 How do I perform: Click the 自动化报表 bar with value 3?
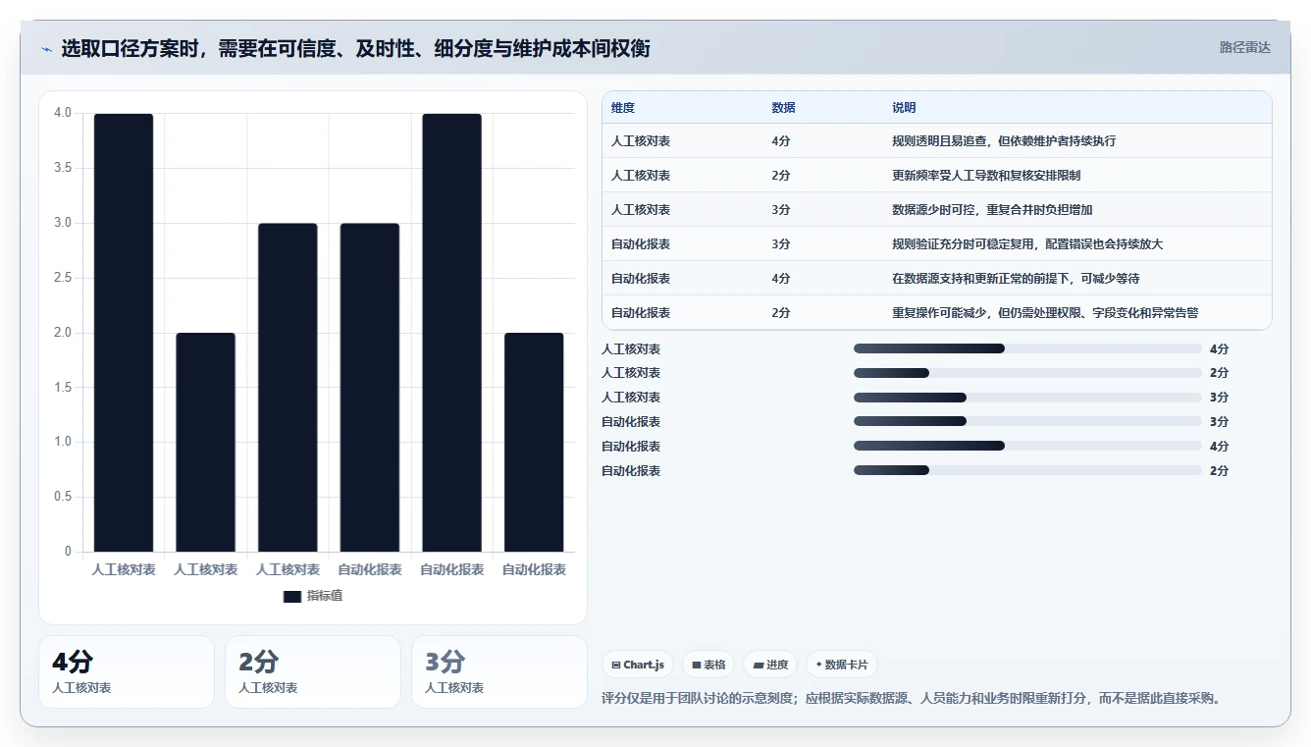tap(370, 388)
